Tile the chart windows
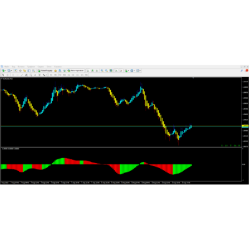 (x=111, y=71)
